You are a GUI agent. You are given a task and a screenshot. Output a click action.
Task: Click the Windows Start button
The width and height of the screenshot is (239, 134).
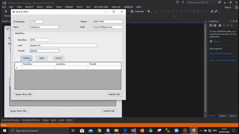click(x=4, y=131)
